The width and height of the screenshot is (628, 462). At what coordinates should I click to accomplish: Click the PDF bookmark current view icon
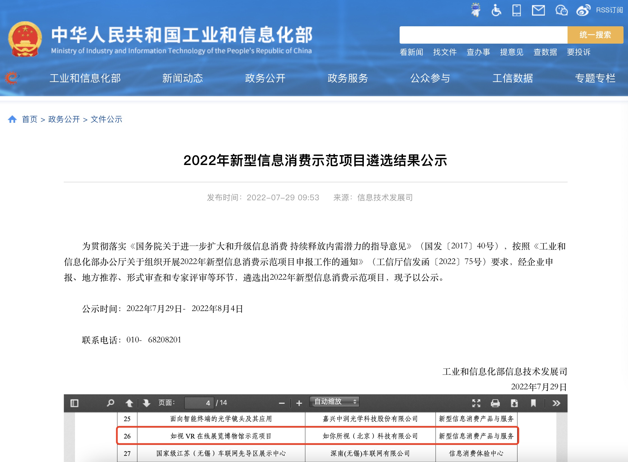coord(533,403)
